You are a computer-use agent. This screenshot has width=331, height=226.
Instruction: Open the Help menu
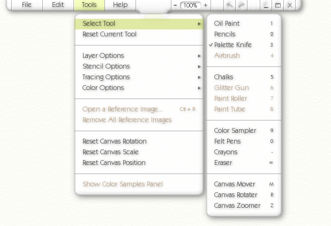[x=121, y=5]
